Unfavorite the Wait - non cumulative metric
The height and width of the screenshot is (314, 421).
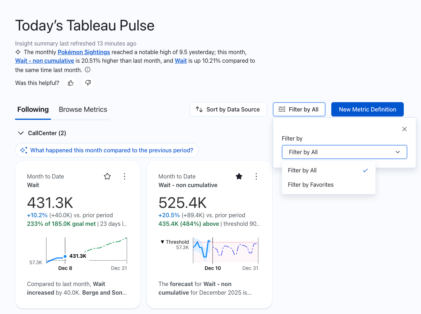[239, 176]
